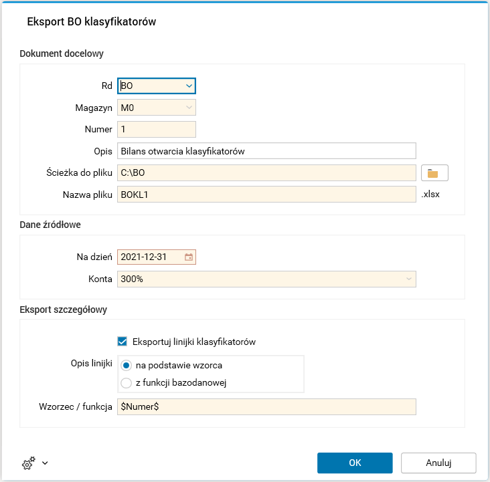Click the Eksport BO klasyfikatorów title
Viewport: 490px width, 482px height.
[92, 22]
